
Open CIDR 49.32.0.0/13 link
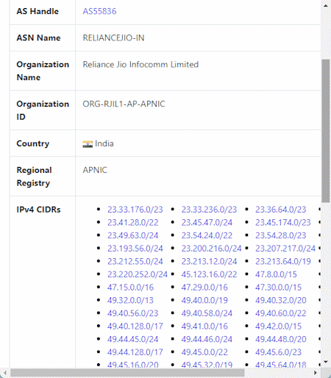[x=130, y=301]
